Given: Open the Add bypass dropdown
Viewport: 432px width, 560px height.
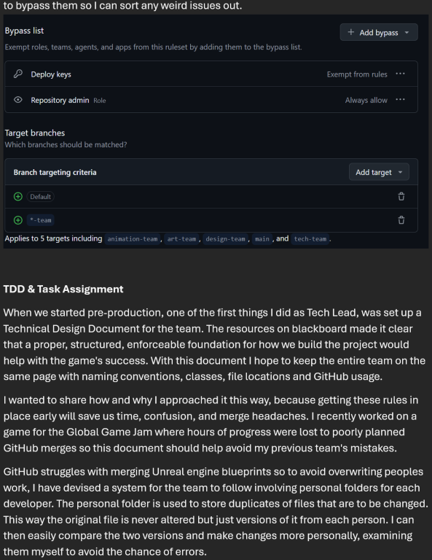Looking at the screenshot, I should point(379,33).
